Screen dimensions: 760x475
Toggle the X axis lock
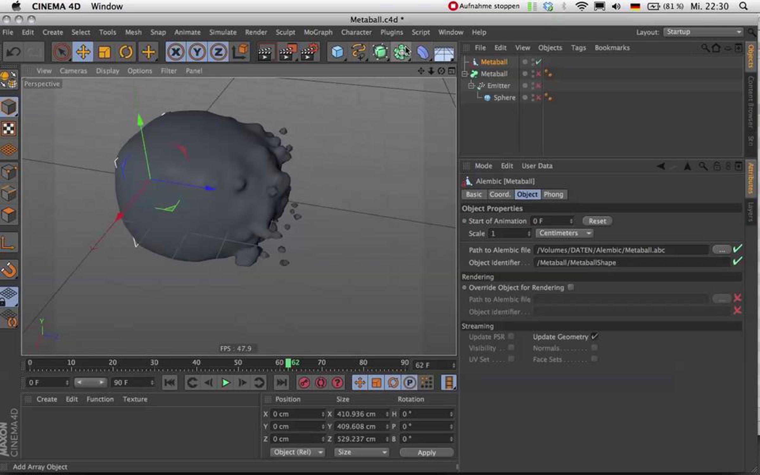coord(176,52)
